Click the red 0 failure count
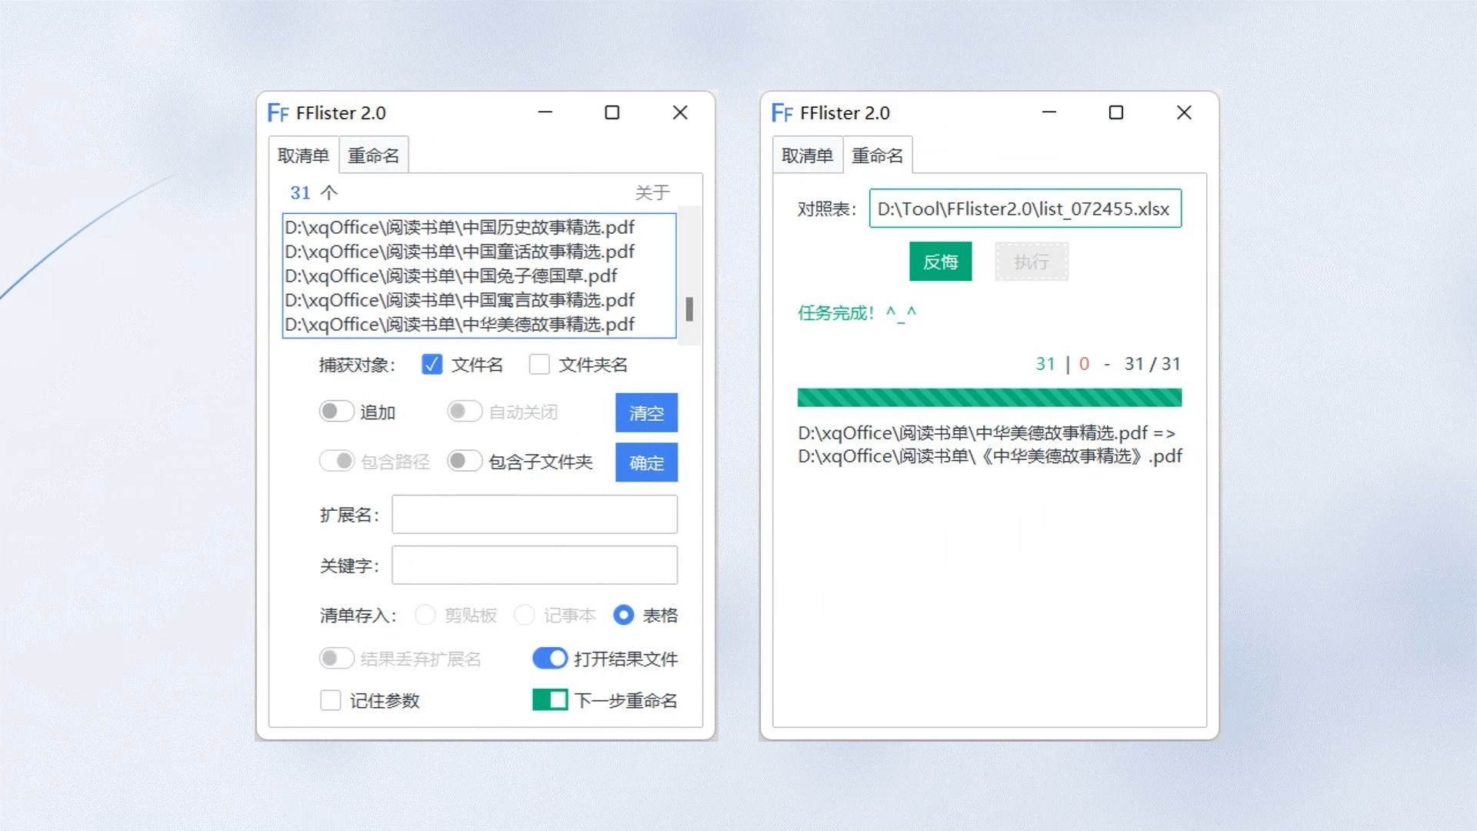The width and height of the screenshot is (1477, 831). click(1084, 364)
